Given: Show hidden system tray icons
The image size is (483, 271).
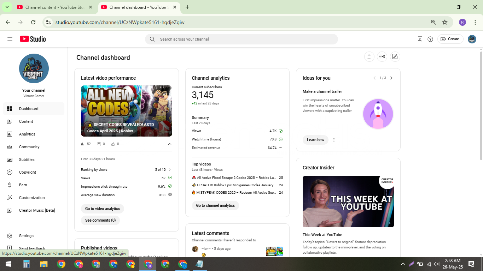Looking at the screenshot, I should [x=403, y=264].
